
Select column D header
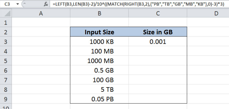[208, 13]
